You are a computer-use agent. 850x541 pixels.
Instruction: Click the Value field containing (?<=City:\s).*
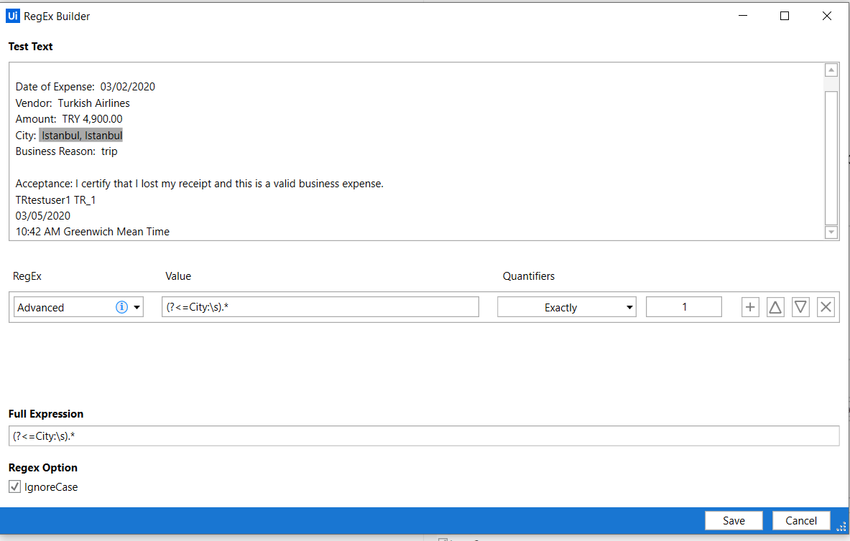[320, 306]
